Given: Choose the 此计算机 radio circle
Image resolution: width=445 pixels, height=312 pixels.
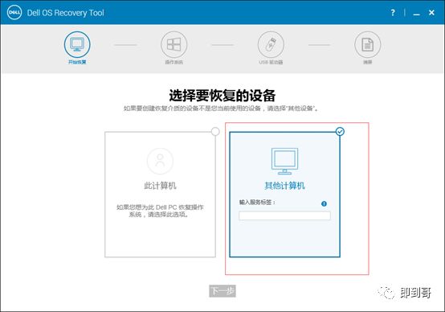Looking at the screenshot, I should point(215,131).
